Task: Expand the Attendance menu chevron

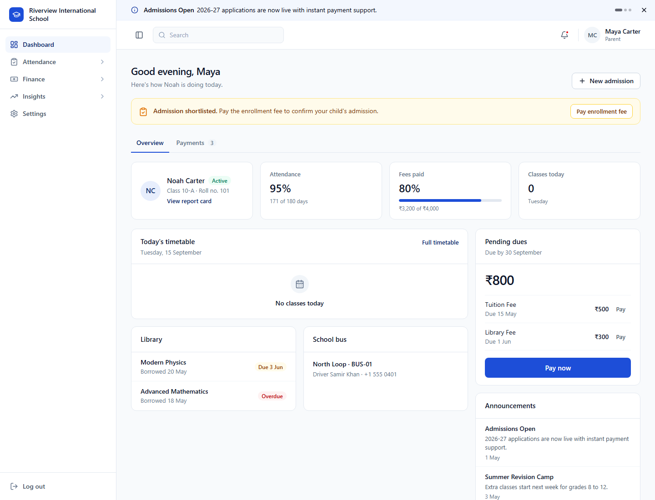Action: pos(102,62)
